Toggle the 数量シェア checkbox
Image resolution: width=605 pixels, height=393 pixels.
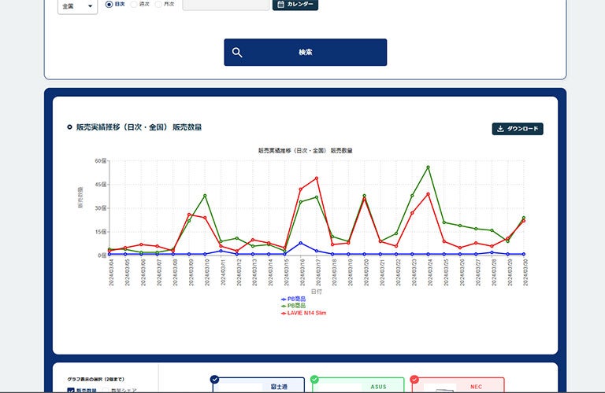(x=106, y=391)
